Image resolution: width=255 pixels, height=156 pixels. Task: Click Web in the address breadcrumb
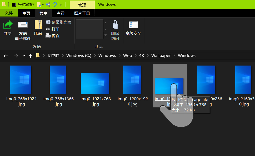(x=127, y=56)
